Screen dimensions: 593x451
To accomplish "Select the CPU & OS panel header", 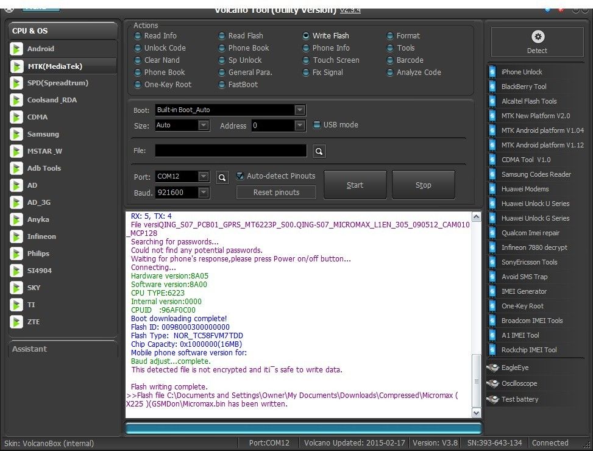I will 63,31.
